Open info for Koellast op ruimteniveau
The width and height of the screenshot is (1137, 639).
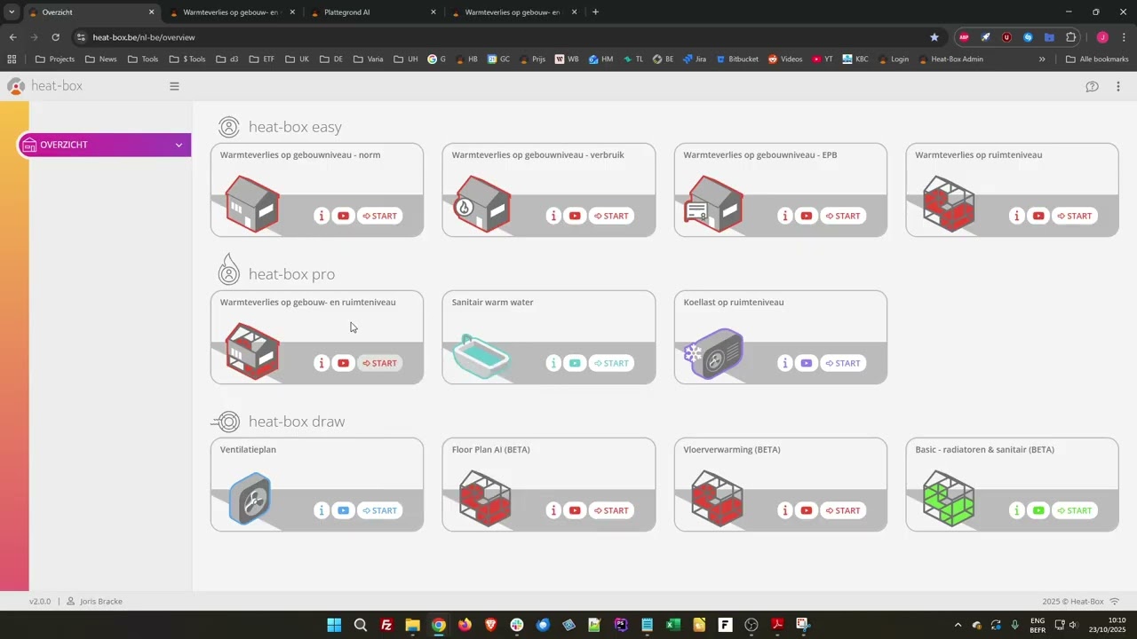pyautogui.click(x=785, y=363)
